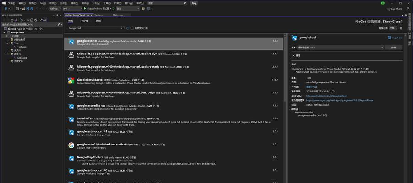The width and height of the screenshot is (413, 183).
Task: Click the Home icon in Solution Explorer toolbar
Action: pyautogui.click(x=12, y=20)
